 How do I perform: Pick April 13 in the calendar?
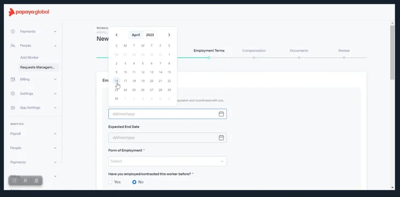click(152, 72)
